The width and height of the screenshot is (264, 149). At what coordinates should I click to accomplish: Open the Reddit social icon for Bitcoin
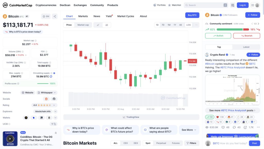[x=46, y=99]
